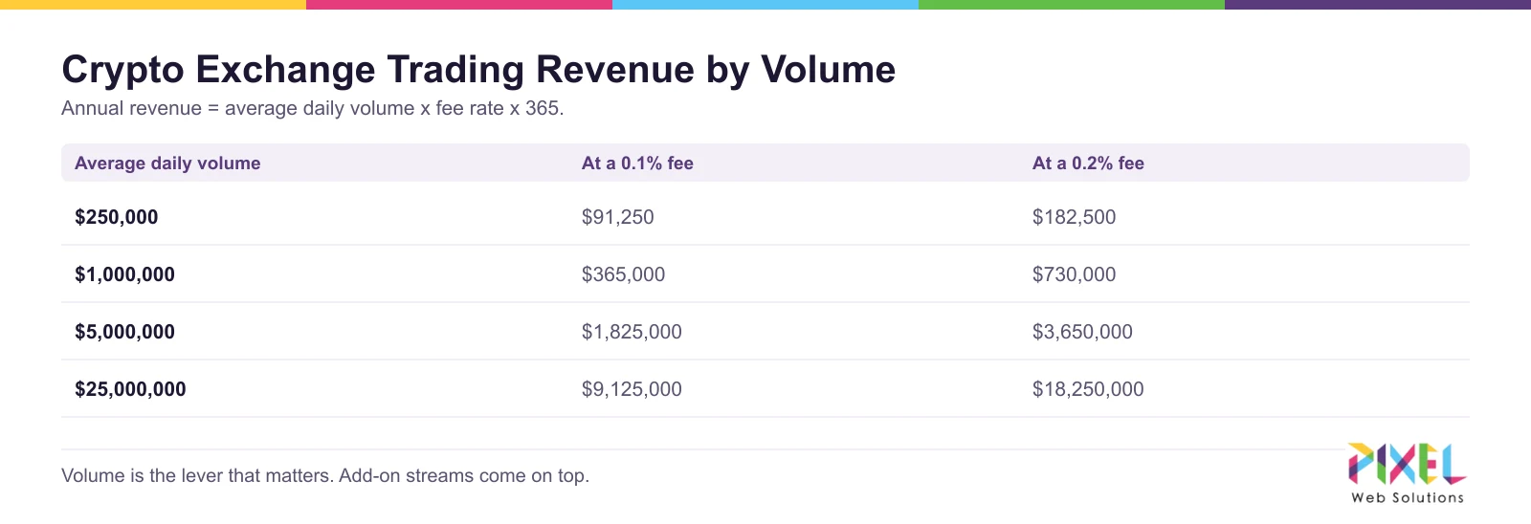Select the title Crypto Exchange Trading Revenue by Volume
The image size is (1531, 524).
(x=478, y=70)
